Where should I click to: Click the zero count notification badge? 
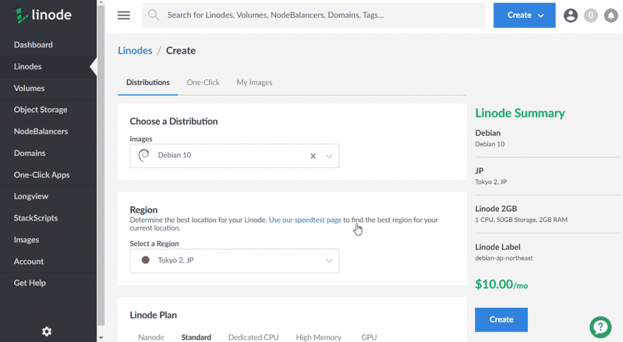(590, 16)
